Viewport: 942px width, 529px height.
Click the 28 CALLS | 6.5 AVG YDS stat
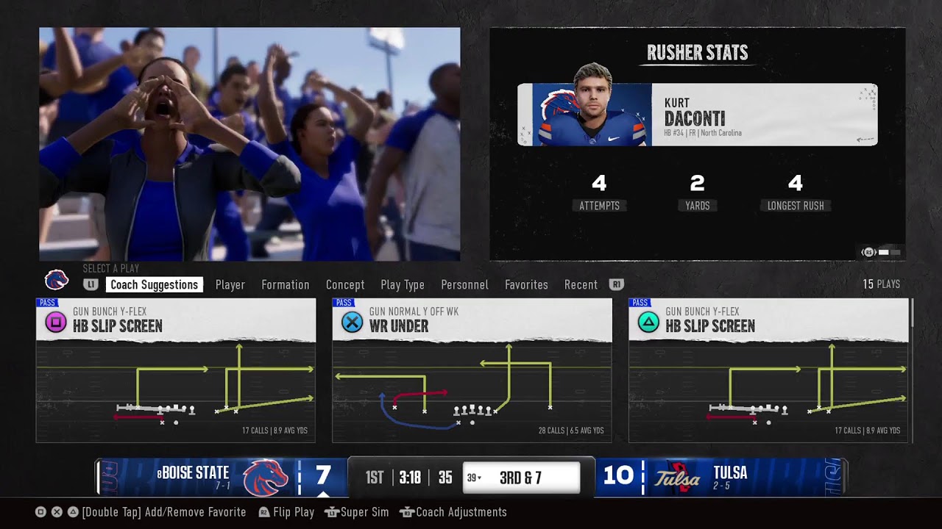click(571, 431)
